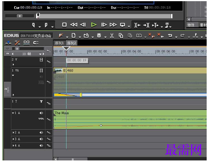Collapse the 1 VA track arrow
The image size is (209, 162).
(13, 76)
